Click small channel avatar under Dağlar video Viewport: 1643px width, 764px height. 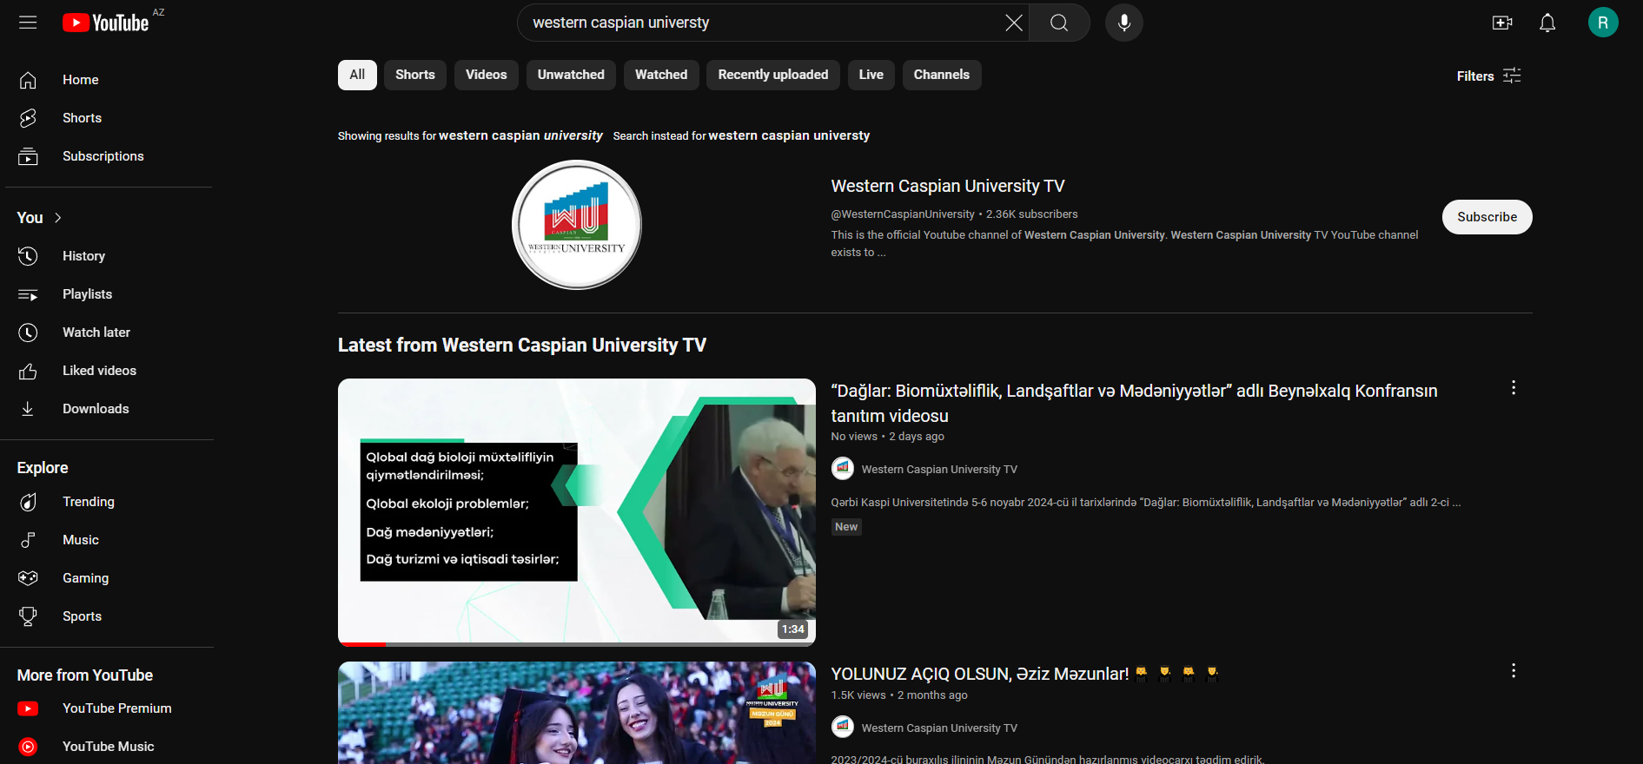(x=843, y=469)
